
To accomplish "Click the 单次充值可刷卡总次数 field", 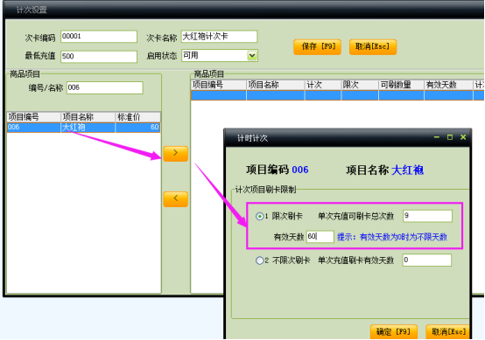I will pyautogui.click(x=427, y=216).
